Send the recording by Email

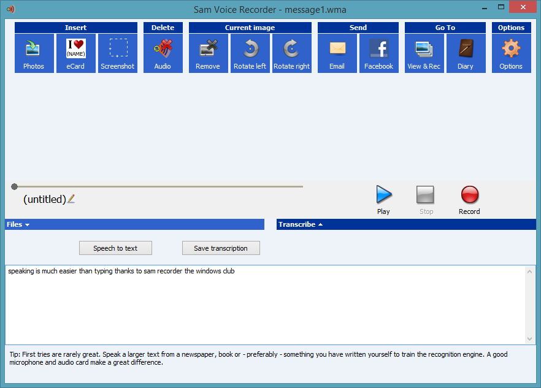[337, 53]
